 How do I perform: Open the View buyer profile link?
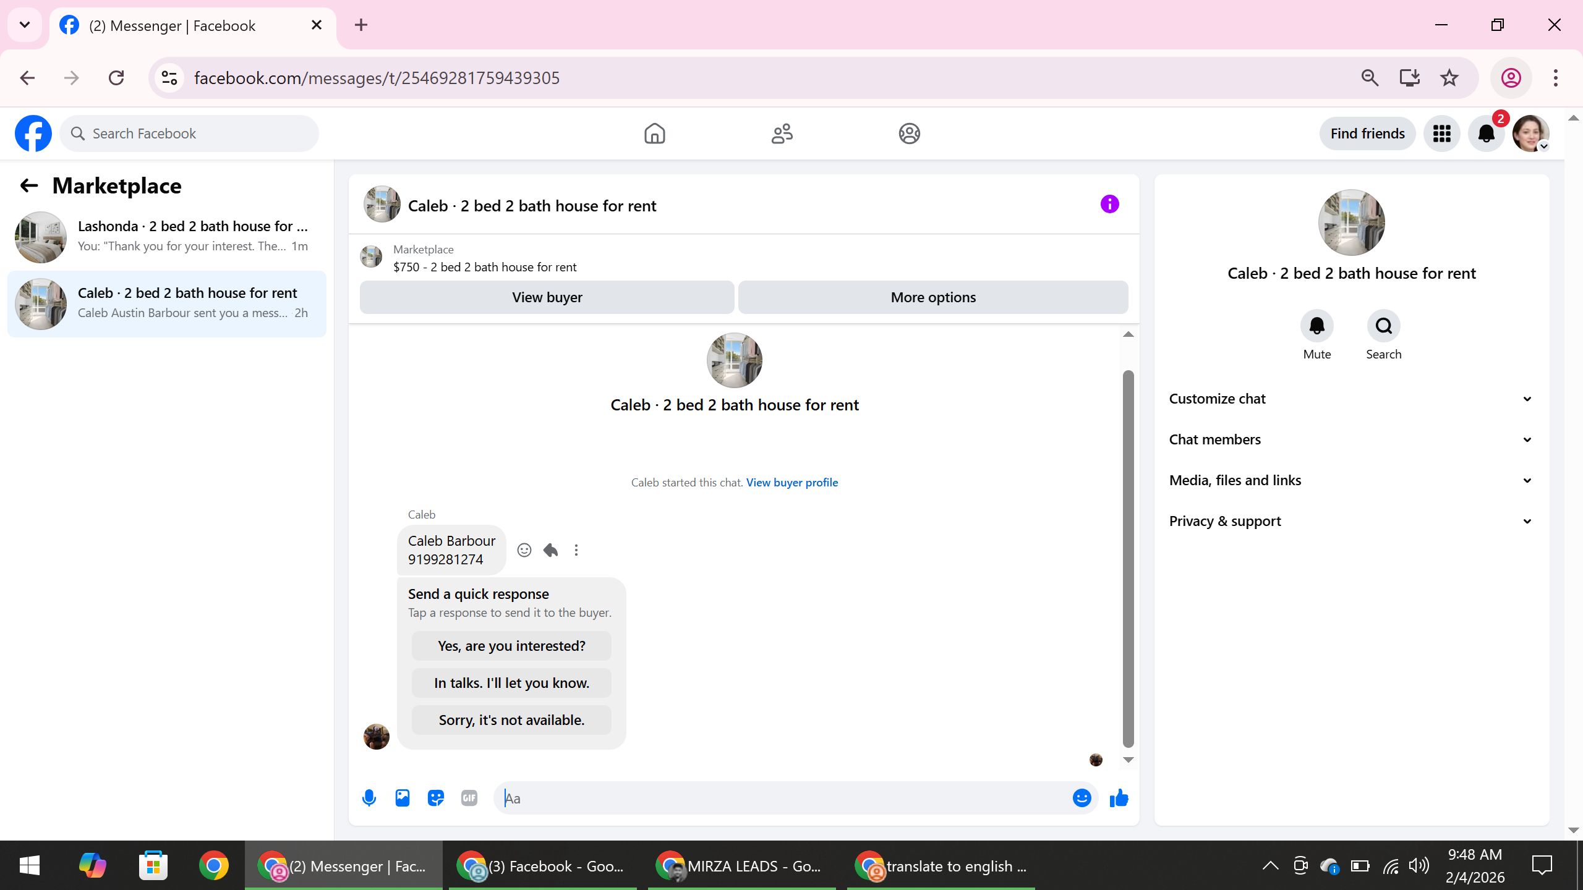tap(791, 482)
